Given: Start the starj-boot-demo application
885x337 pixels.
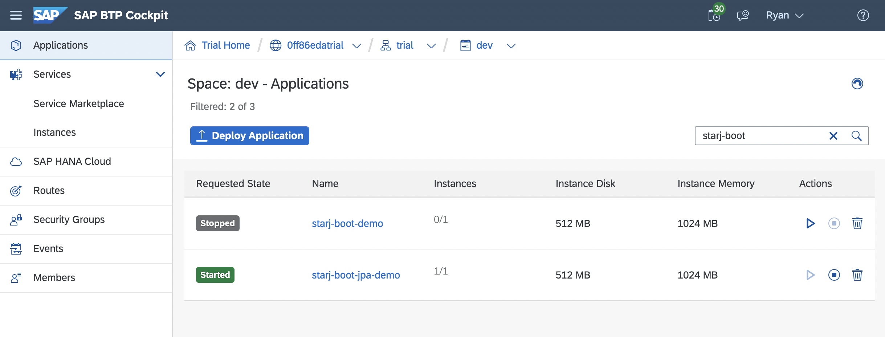Looking at the screenshot, I should pos(810,223).
